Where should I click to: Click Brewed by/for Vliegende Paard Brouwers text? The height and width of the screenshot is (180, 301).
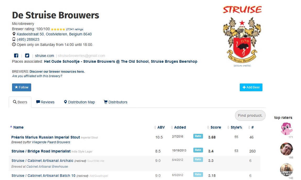coord(41,142)
